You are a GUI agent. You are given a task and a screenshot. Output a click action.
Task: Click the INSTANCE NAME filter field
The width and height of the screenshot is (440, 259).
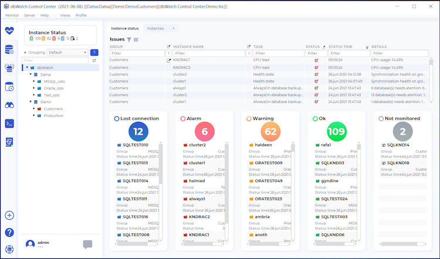point(209,53)
